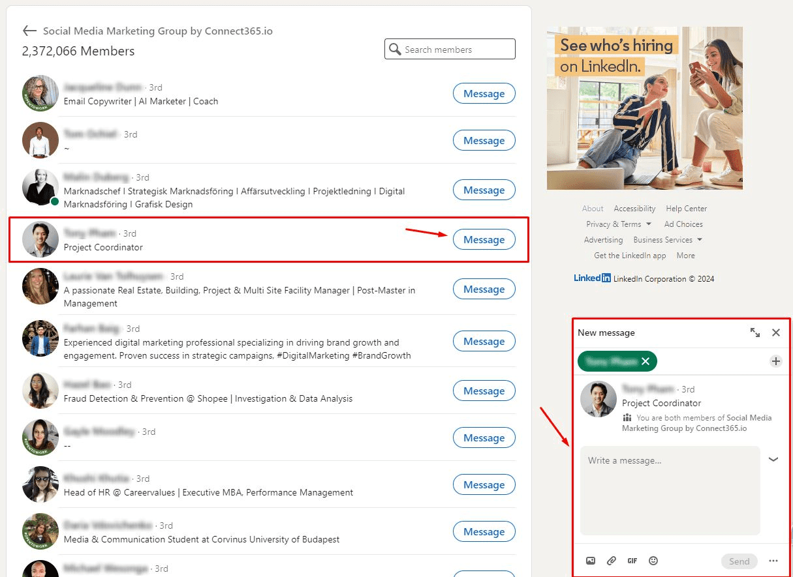Remove the recipient chip from the message
Viewport: 793px width, 577px height.
coord(645,361)
